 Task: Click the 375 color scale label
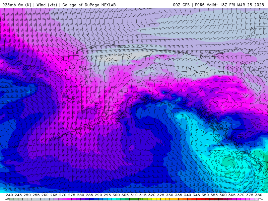(x=250, y=195)
